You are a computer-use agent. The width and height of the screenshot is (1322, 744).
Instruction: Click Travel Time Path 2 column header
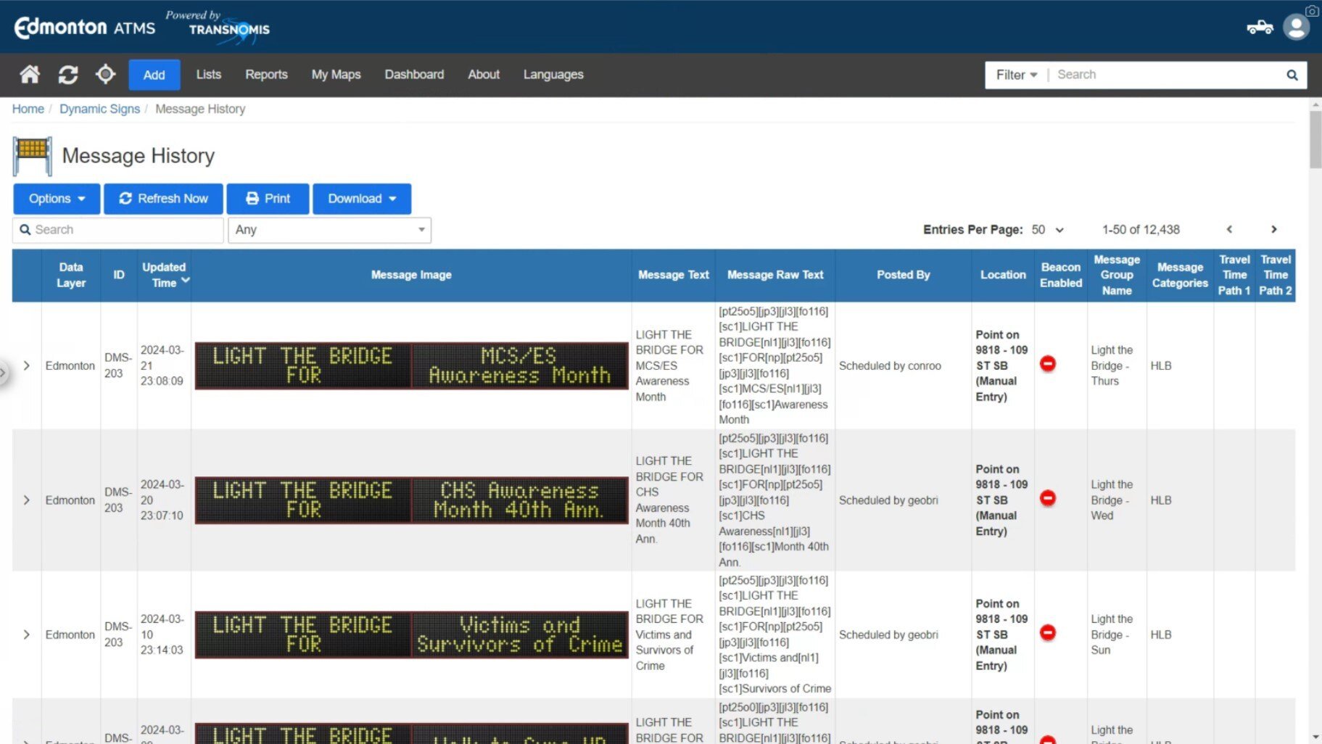pos(1276,275)
